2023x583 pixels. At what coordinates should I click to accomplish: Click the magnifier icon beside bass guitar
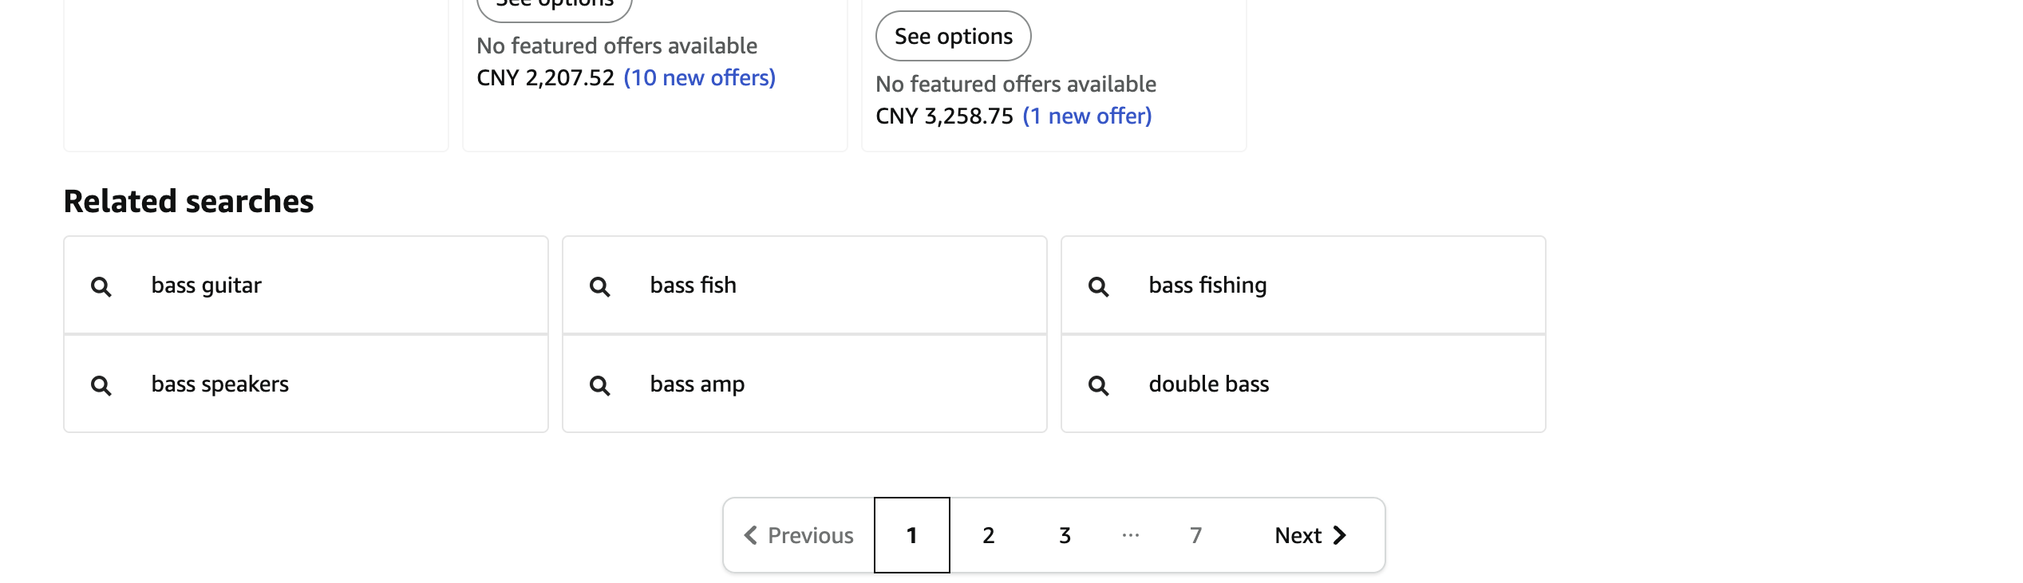(x=101, y=286)
